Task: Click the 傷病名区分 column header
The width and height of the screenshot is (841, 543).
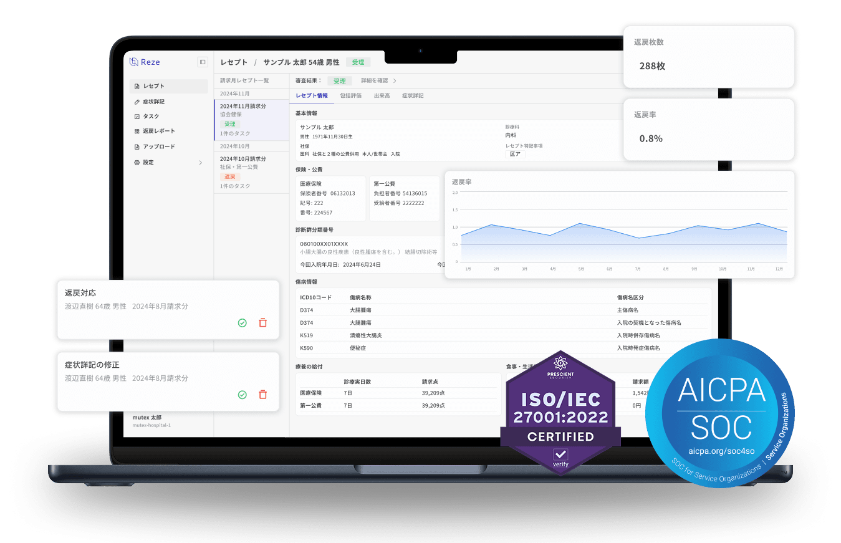Action: pyautogui.click(x=630, y=297)
